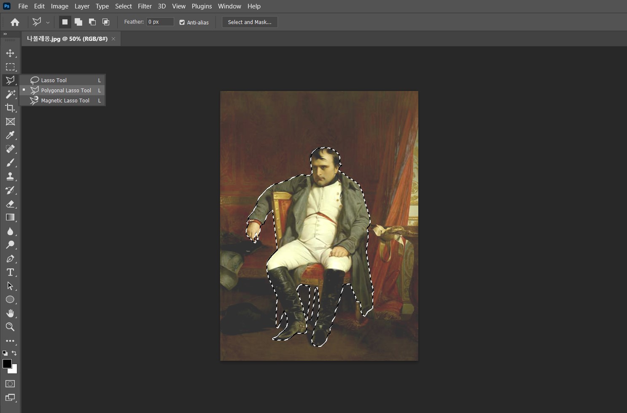Select the Pen tool
Viewport: 627px width, 413px height.
click(10, 259)
